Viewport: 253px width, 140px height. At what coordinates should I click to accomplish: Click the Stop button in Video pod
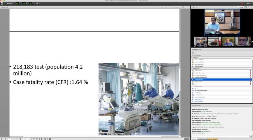(x=241, y=7)
